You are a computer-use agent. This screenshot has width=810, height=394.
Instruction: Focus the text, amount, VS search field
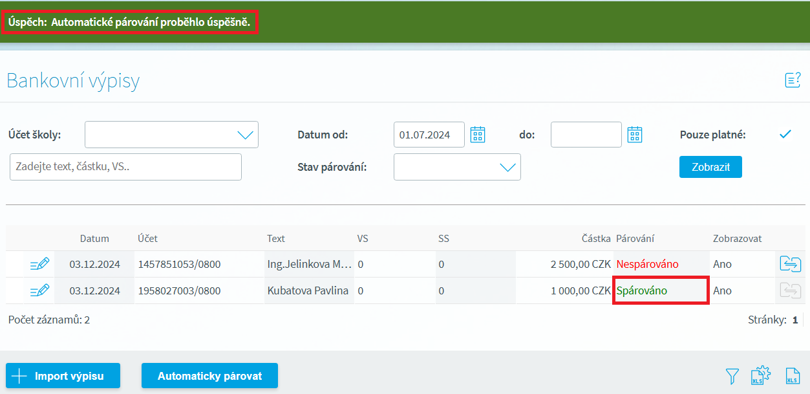click(125, 167)
